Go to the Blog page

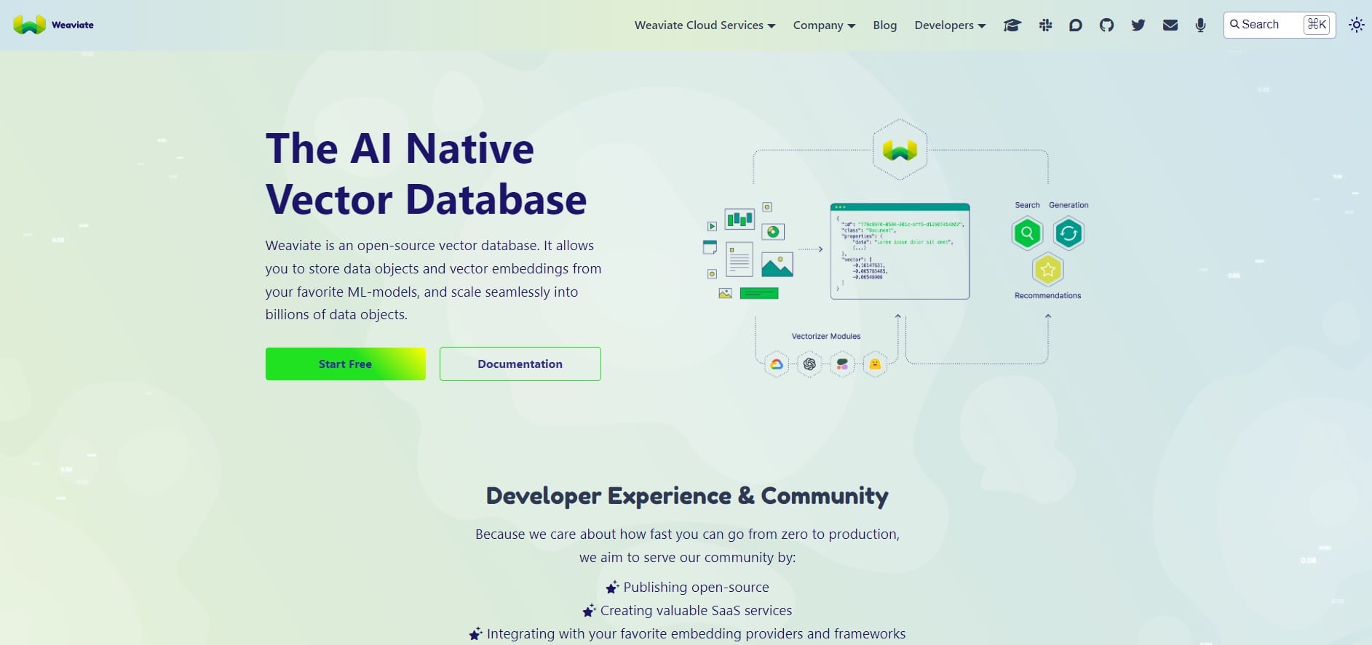click(x=884, y=25)
